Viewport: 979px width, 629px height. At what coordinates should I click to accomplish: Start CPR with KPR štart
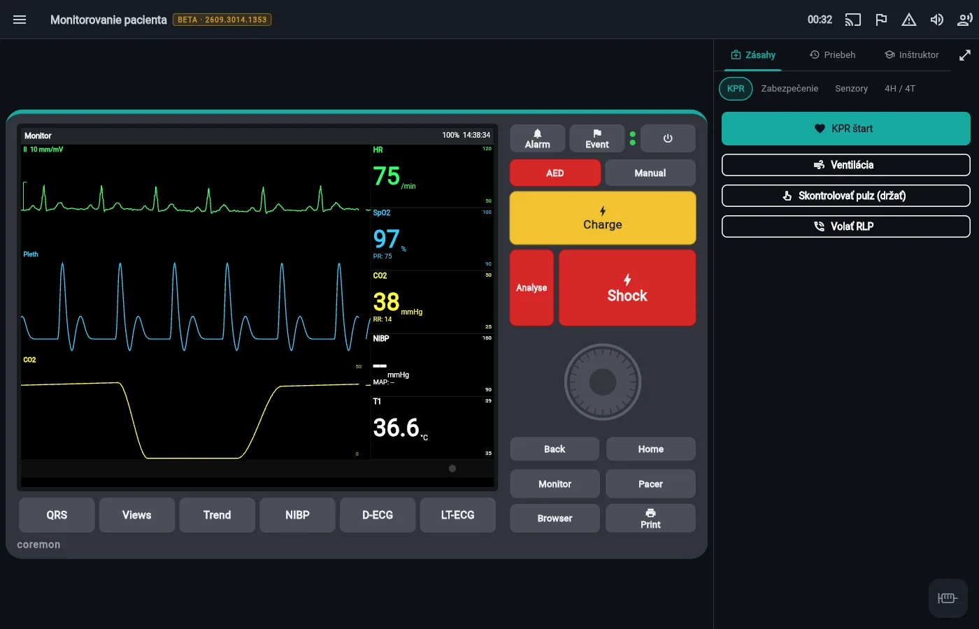(846, 129)
